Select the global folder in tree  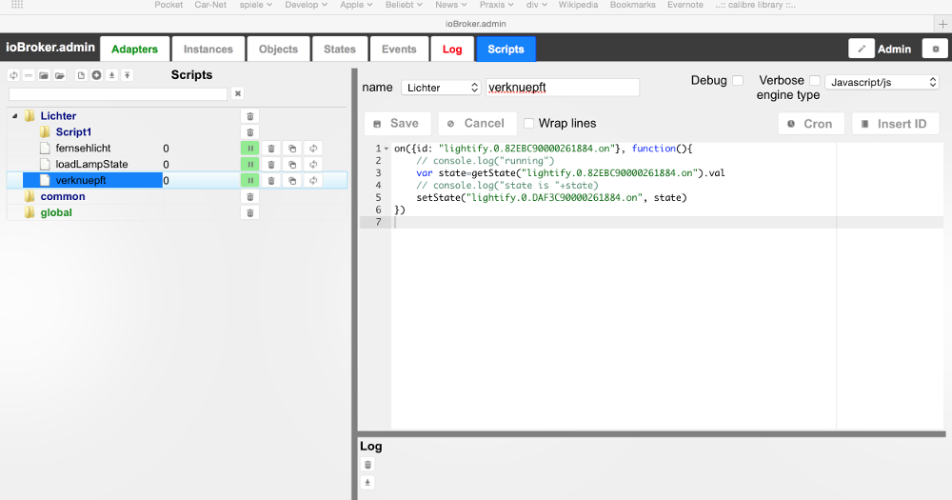56,212
